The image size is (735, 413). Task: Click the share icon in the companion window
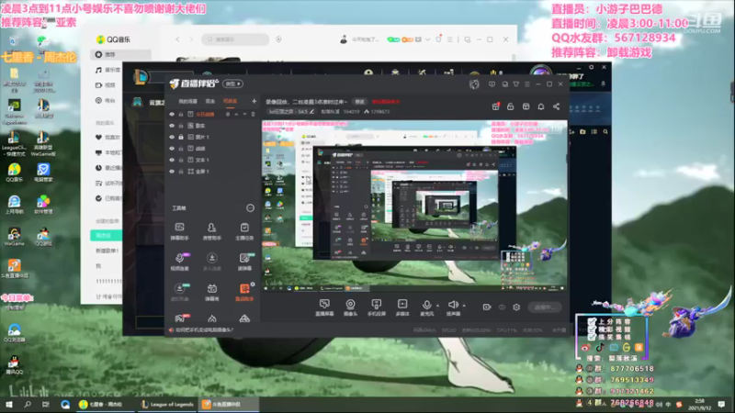click(x=557, y=106)
